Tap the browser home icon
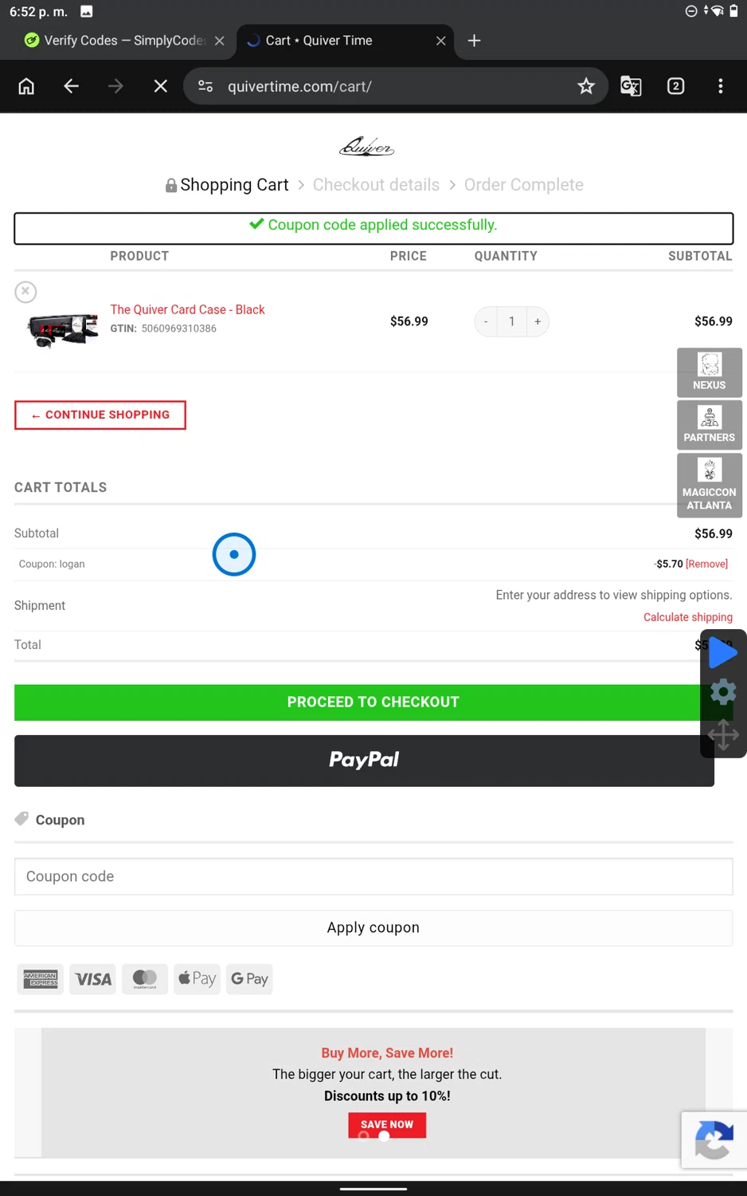Viewport: 747px width, 1196px height. click(x=26, y=86)
